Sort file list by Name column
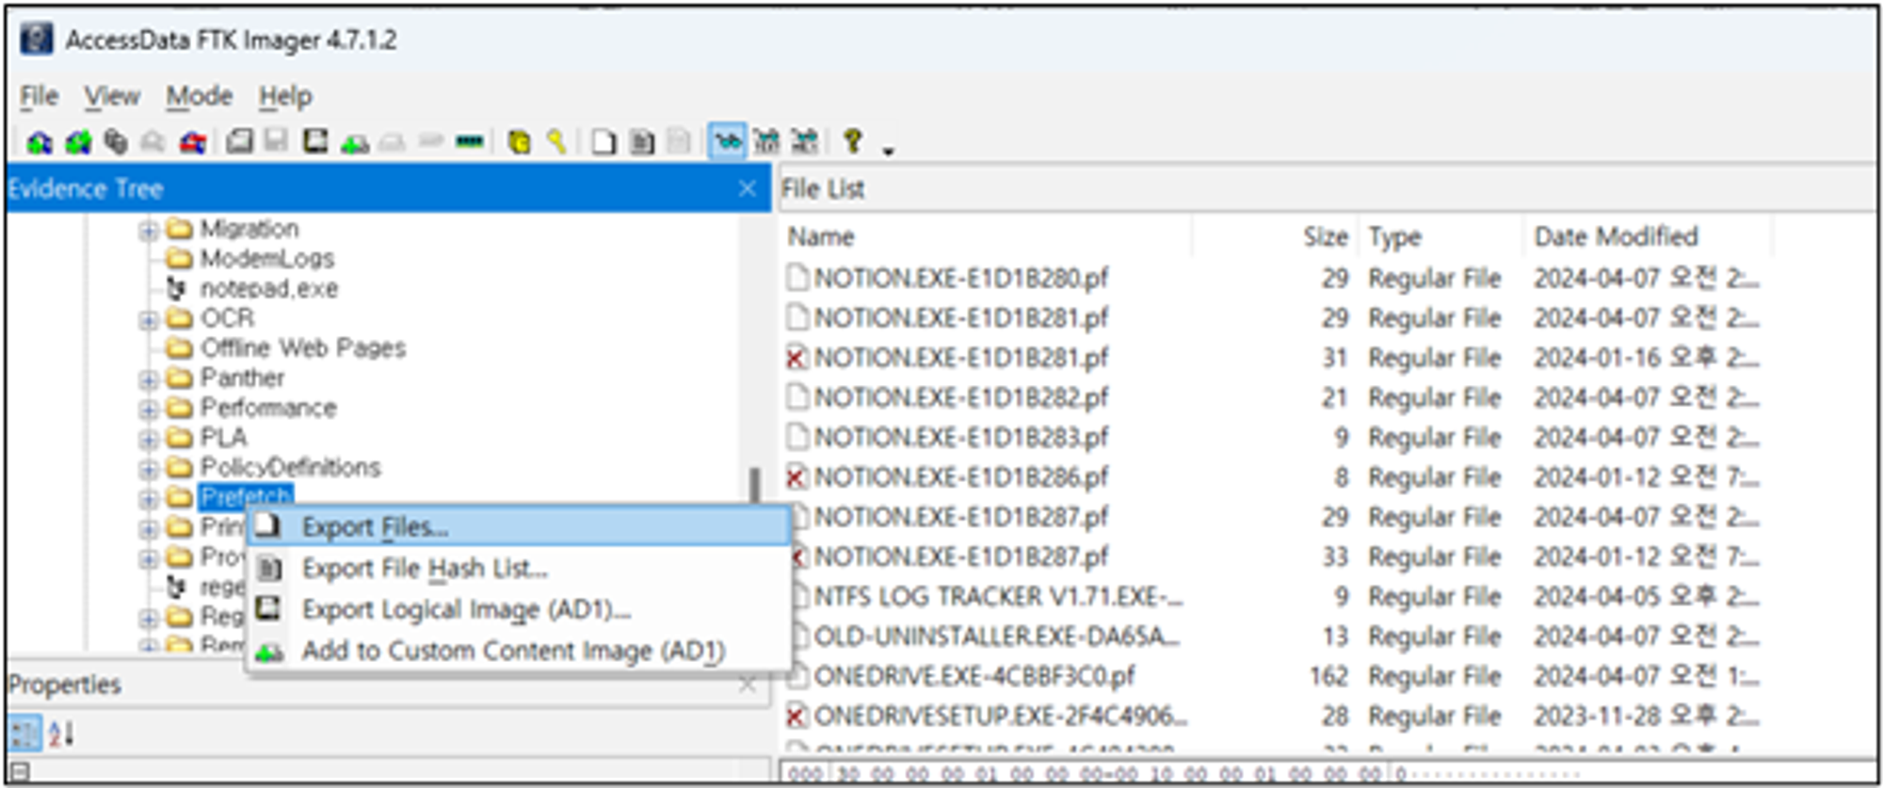Image resolution: width=1883 pixels, height=788 pixels. (x=987, y=236)
